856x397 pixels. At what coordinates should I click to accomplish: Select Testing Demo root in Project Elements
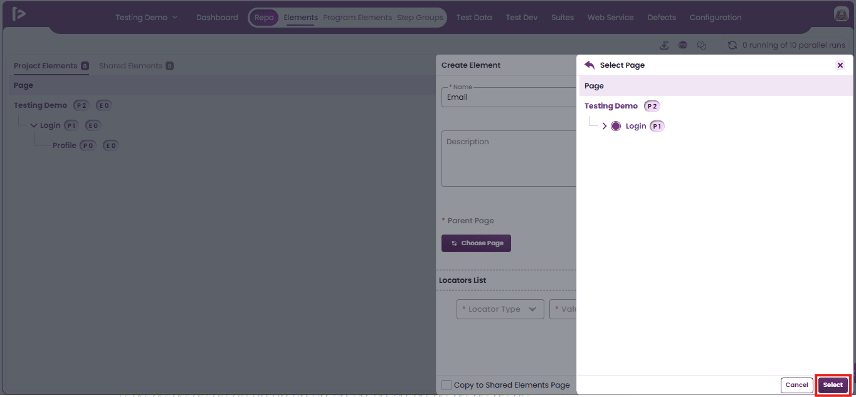[x=40, y=105]
